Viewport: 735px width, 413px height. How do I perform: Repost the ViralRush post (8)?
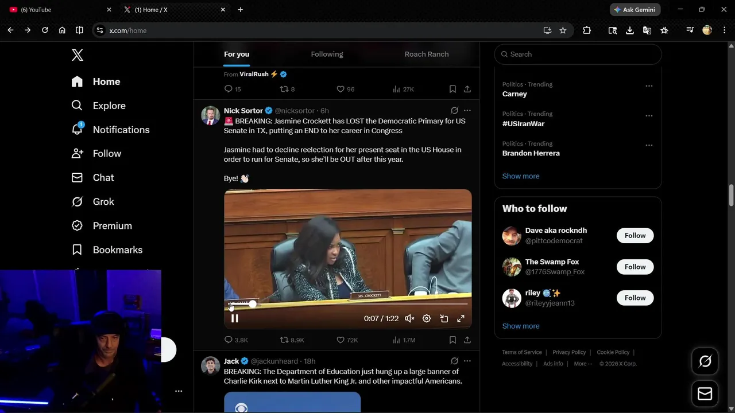(287, 89)
